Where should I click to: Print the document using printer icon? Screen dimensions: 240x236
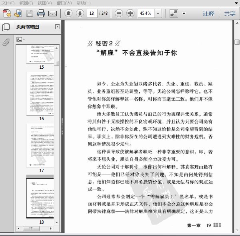click(41, 13)
